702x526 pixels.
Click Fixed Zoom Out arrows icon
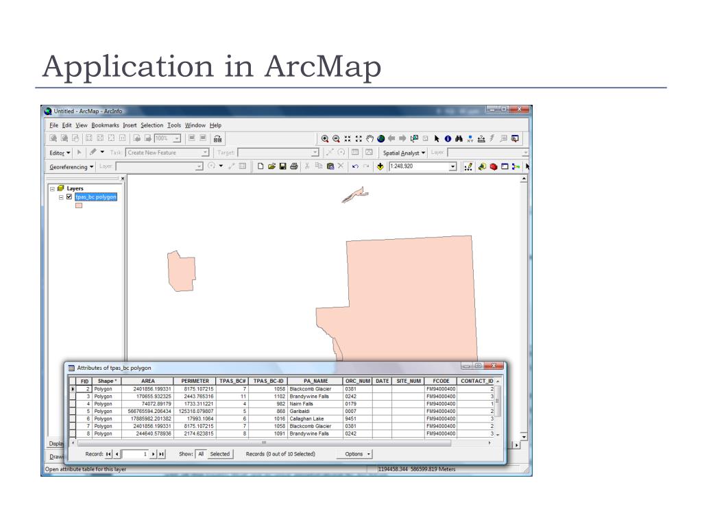359,138
